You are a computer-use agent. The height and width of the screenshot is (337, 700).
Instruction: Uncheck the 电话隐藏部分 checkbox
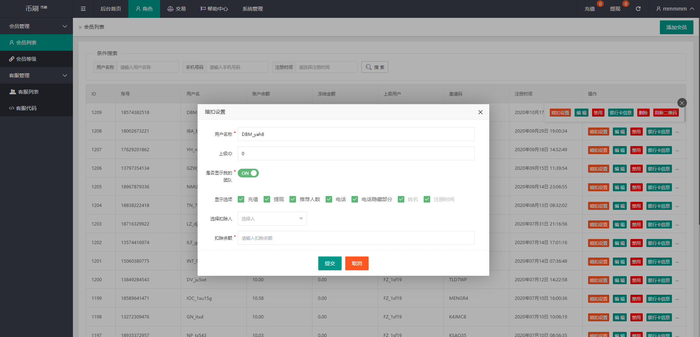355,199
